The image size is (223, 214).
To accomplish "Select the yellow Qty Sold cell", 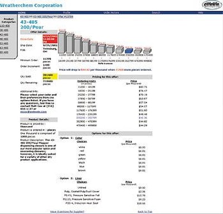I will click(50, 76).
